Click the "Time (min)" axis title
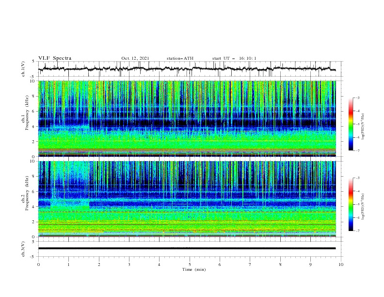This screenshot has height=297, width=384. tap(194, 269)
